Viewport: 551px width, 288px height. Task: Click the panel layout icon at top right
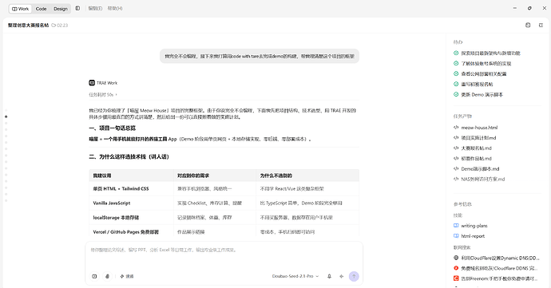coord(528,25)
